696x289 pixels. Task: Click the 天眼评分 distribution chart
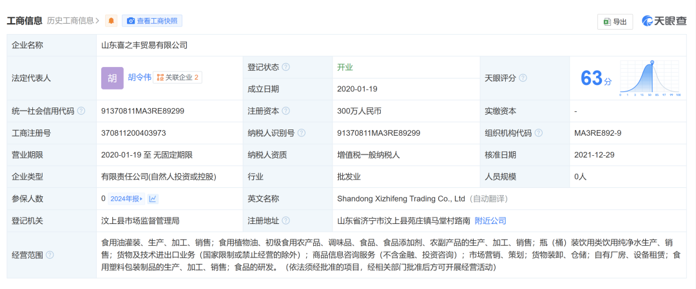click(650, 78)
